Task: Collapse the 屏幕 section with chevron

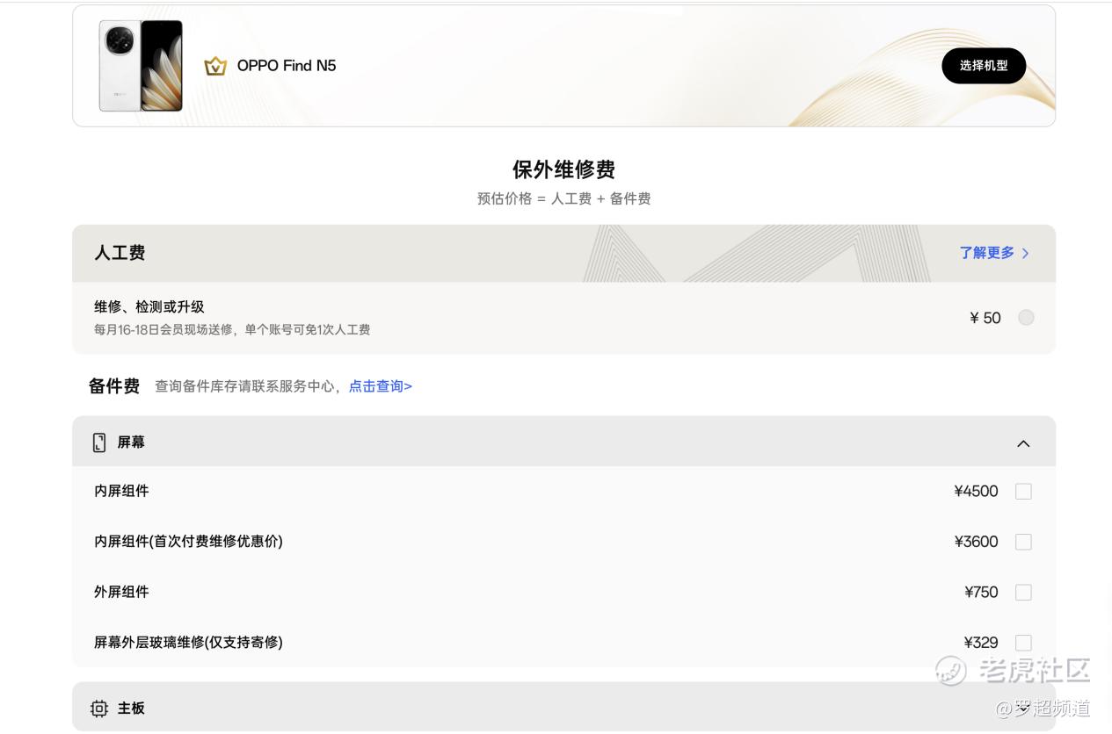Action: [1023, 443]
